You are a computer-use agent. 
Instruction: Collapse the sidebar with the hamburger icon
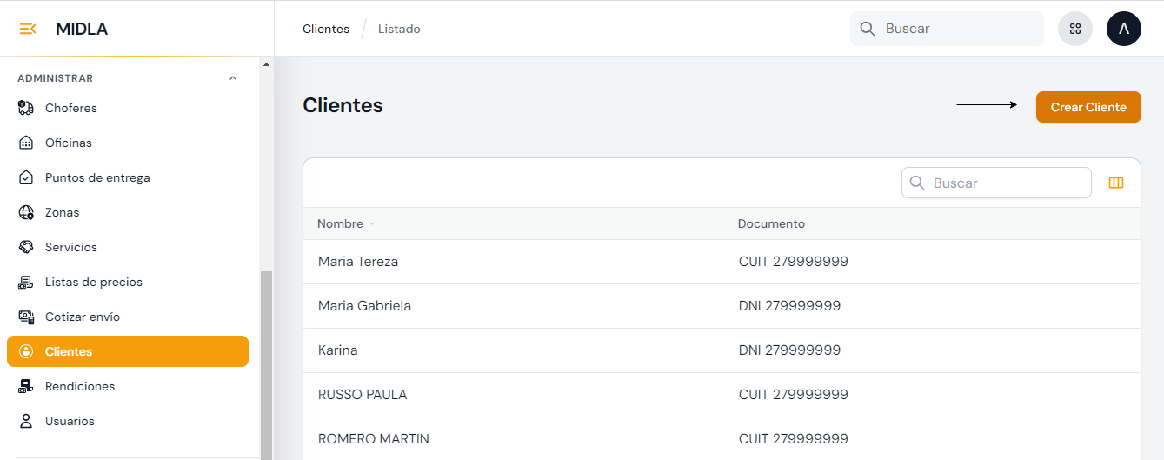(28, 29)
